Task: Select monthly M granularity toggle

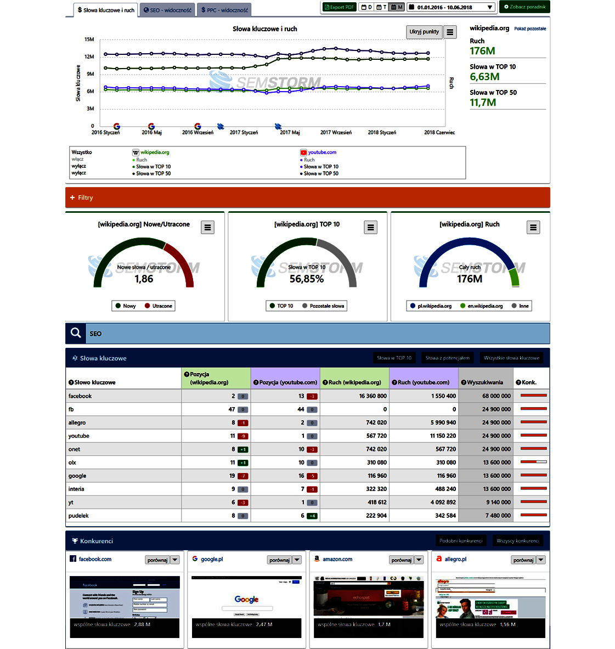Action: pos(397,7)
